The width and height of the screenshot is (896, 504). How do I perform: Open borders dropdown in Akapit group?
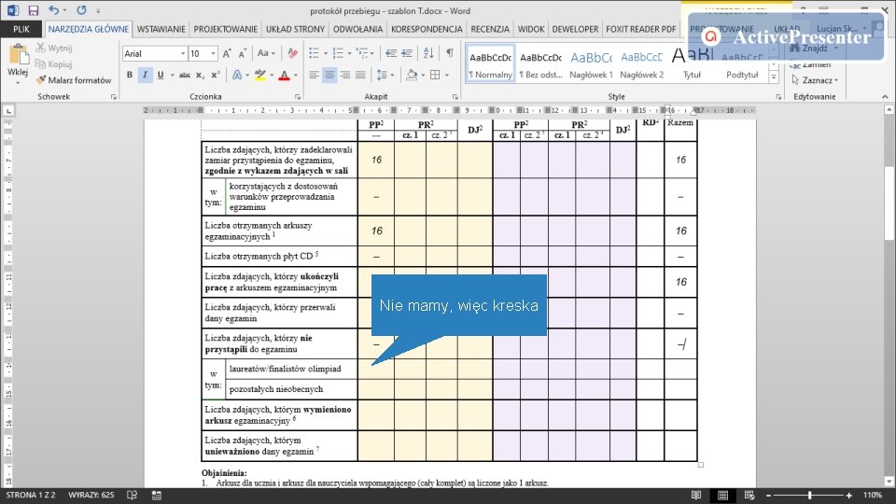pyautogui.click(x=447, y=75)
